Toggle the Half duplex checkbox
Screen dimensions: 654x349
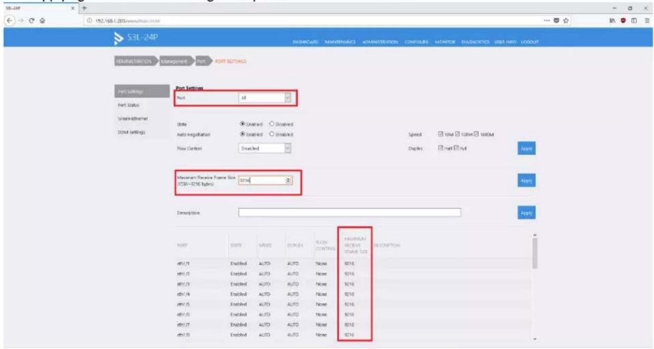tap(441, 148)
